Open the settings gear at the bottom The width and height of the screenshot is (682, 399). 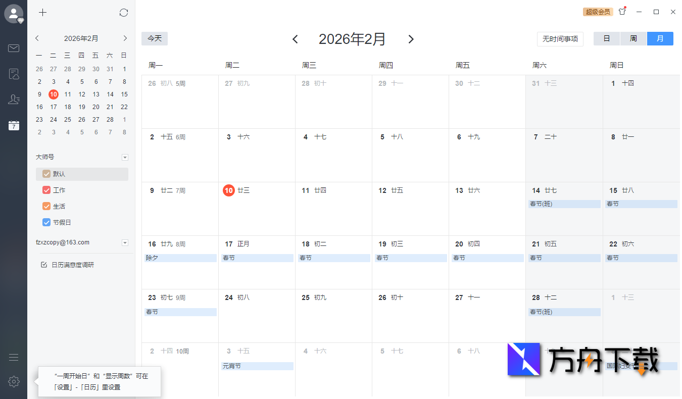point(14,381)
